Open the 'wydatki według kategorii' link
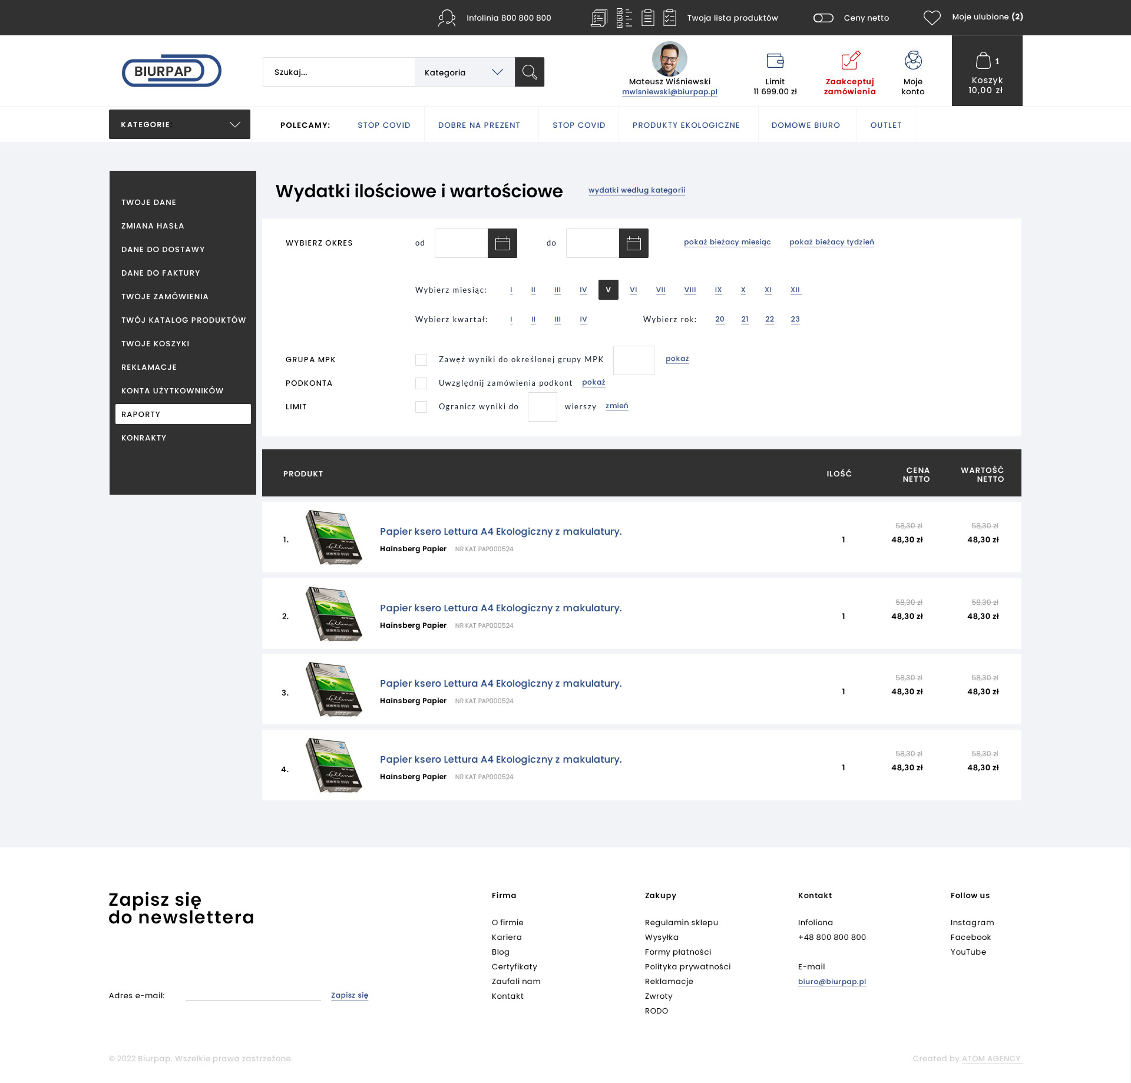 (x=636, y=190)
